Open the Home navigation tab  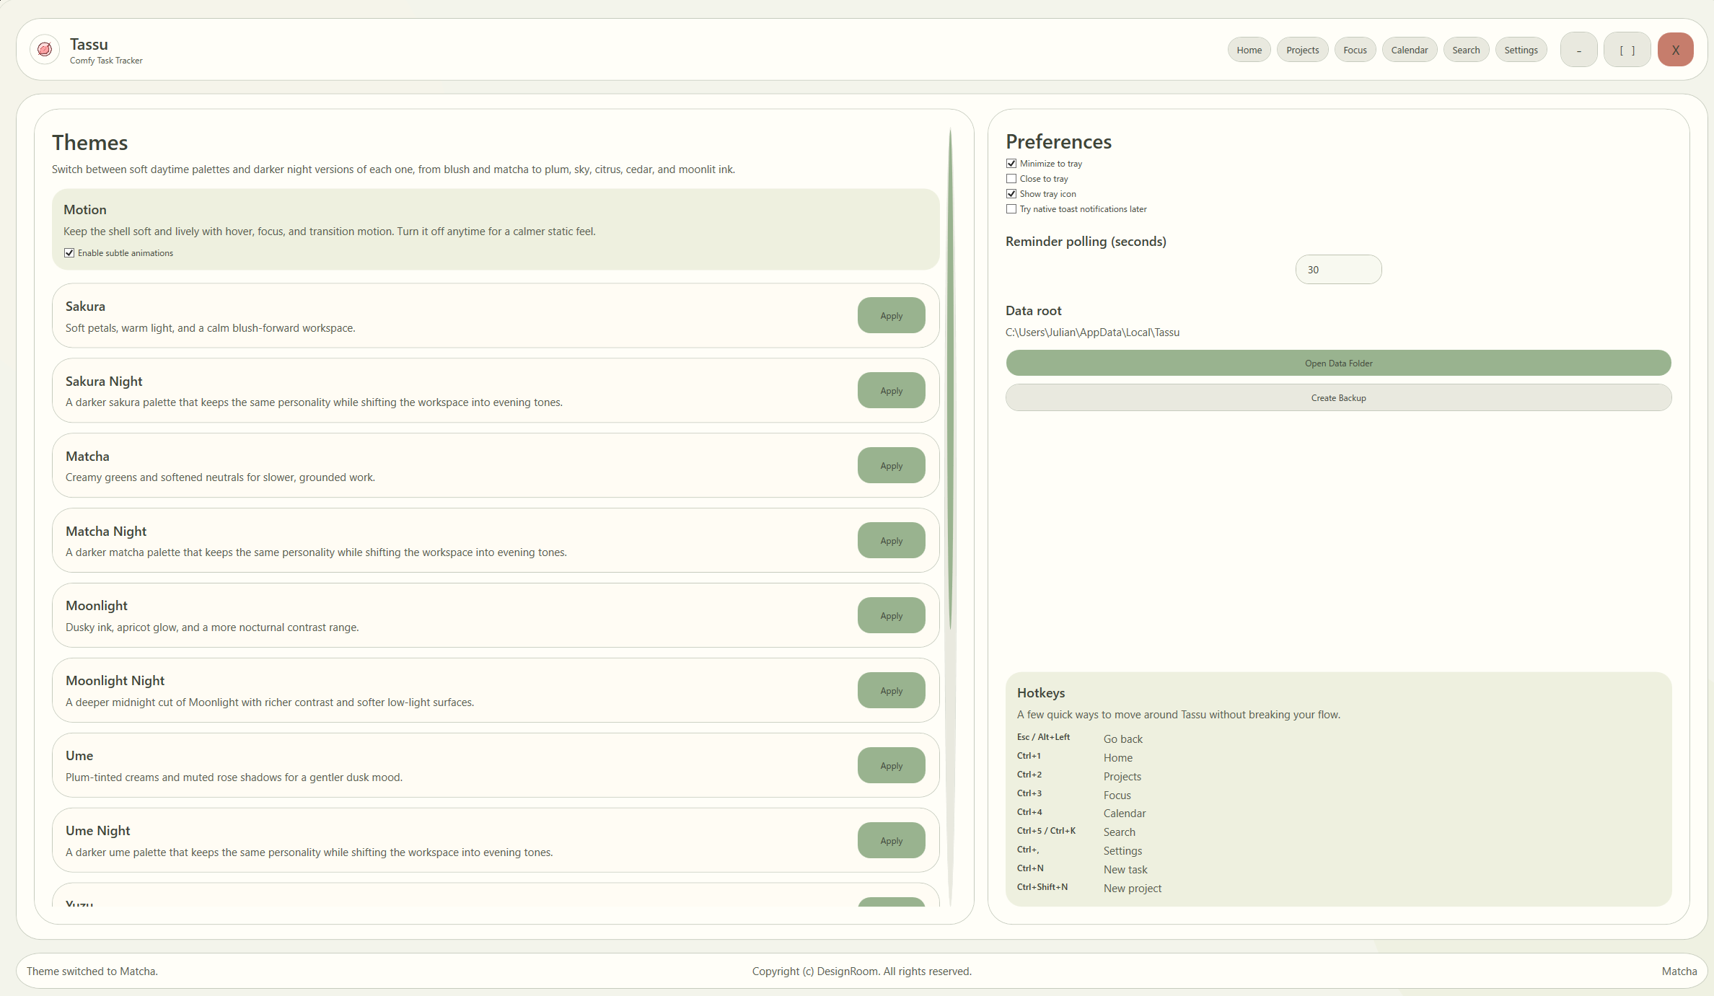point(1249,50)
